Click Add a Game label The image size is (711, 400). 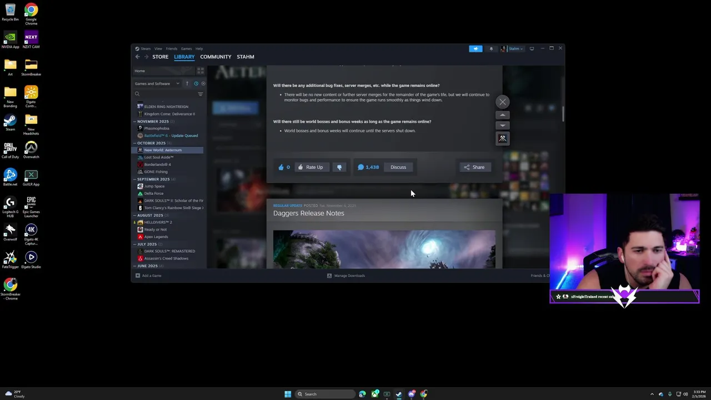152,276
